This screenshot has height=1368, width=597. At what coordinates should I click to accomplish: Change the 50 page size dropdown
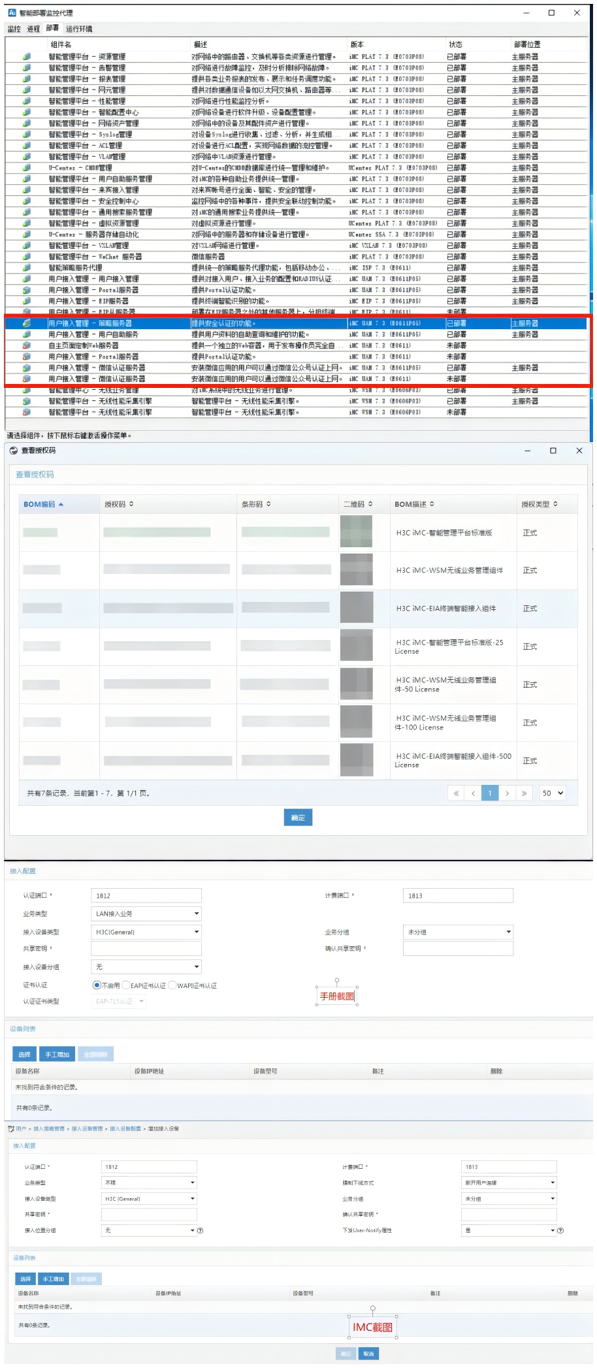552,793
